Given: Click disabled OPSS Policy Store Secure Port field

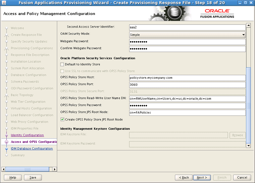Looking at the screenshot, I should [187, 91].
